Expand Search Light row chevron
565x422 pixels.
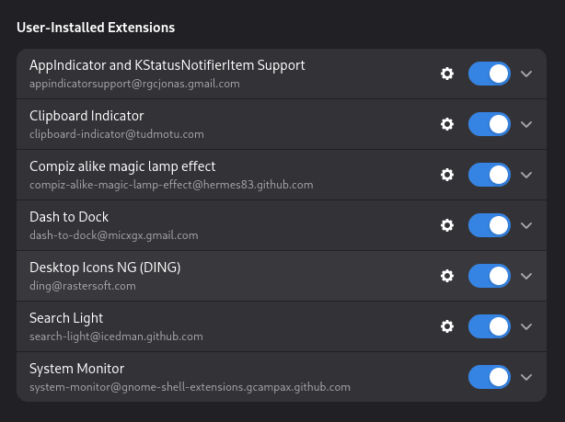pos(526,326)
